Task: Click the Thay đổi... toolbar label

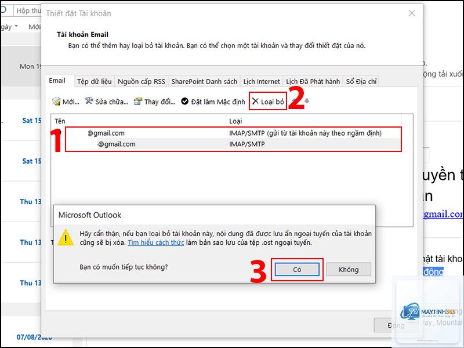Action: click(160, 102)
